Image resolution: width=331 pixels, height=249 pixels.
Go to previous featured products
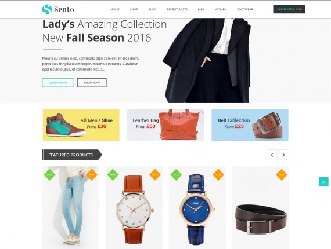click(x=272, y=155)
